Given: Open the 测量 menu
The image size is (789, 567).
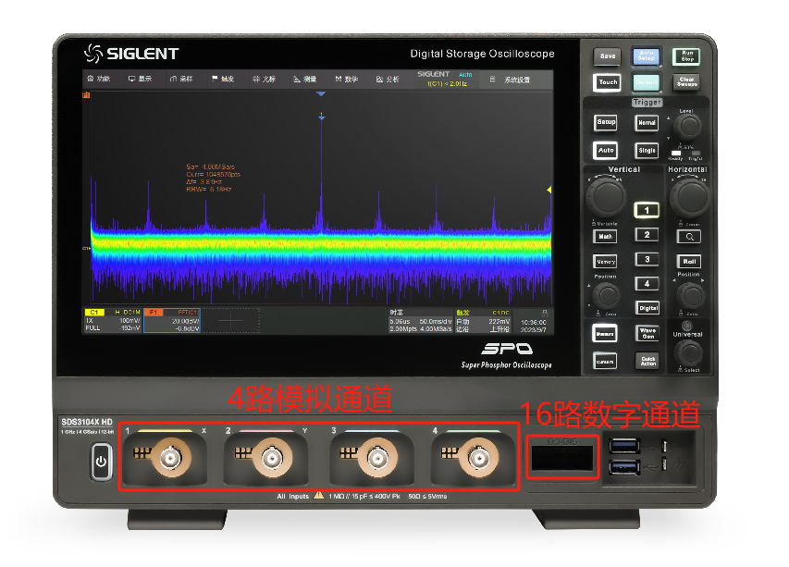Looking at the screenshot, I should click(305, 79).
